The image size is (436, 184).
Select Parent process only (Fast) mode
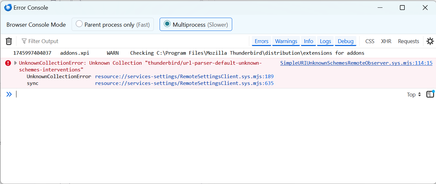(x=113, y=24)
